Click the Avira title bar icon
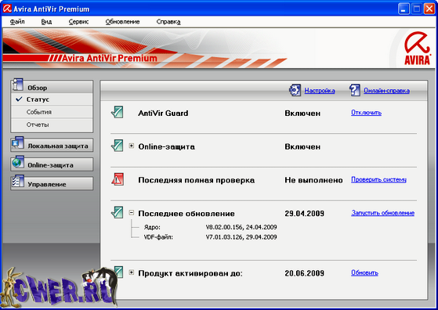Screen dimensions: 438x310 [7, 9]
